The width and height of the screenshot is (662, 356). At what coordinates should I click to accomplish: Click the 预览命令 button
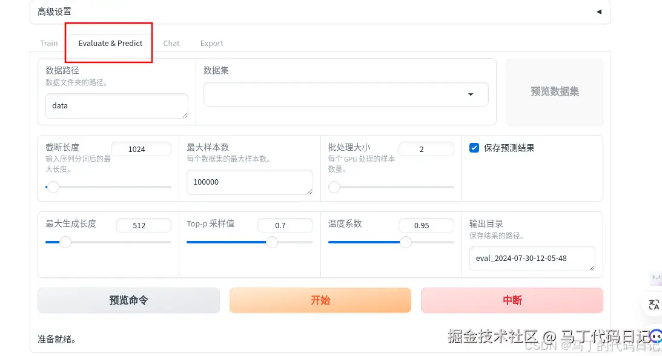129,300
